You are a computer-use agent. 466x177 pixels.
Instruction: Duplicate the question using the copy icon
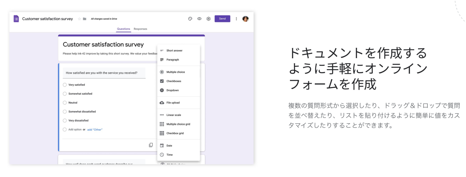click(x=151, y=145)
